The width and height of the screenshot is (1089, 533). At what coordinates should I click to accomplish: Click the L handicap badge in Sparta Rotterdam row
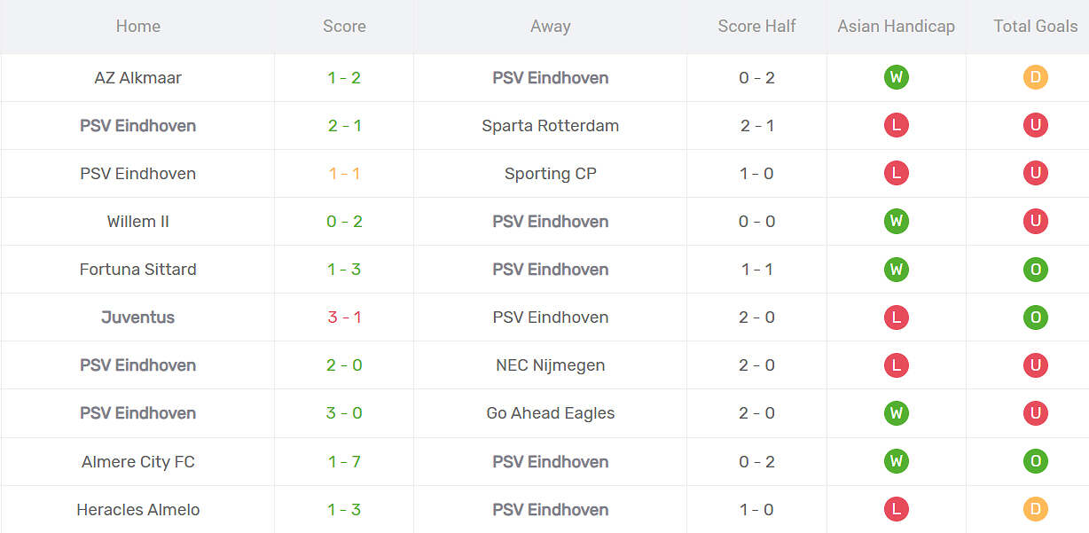click(896, 125)
